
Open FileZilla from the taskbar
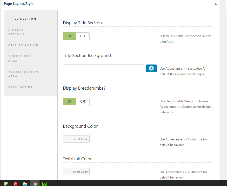click(16, 184)
